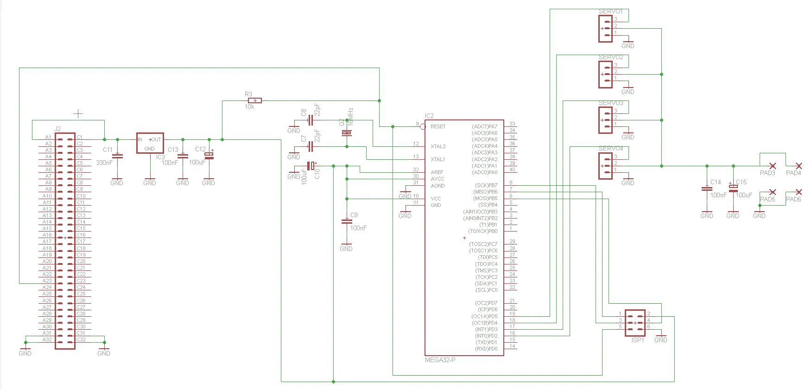This screenshot has height=389, width=812.
Task: Click the RESET pin label
Action: pos(438,126)
